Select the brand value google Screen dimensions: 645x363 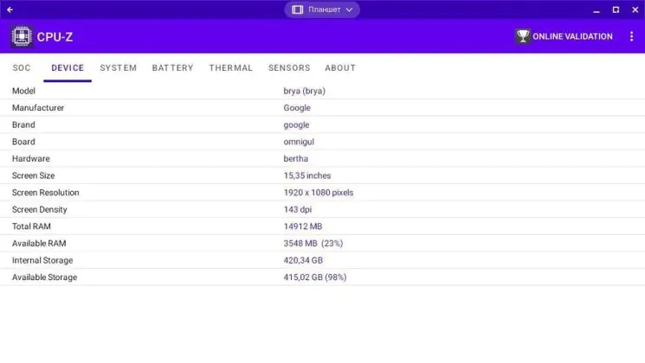pos(296,125)
